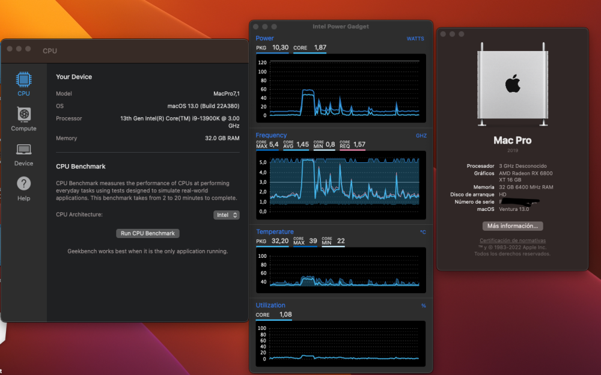Click the PKG 32,20 temperature reading

tap(272, 241)
